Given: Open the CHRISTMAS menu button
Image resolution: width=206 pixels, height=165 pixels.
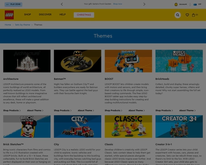Looking at the screenshot, I should pyautogui.click(x=84, y=15).
